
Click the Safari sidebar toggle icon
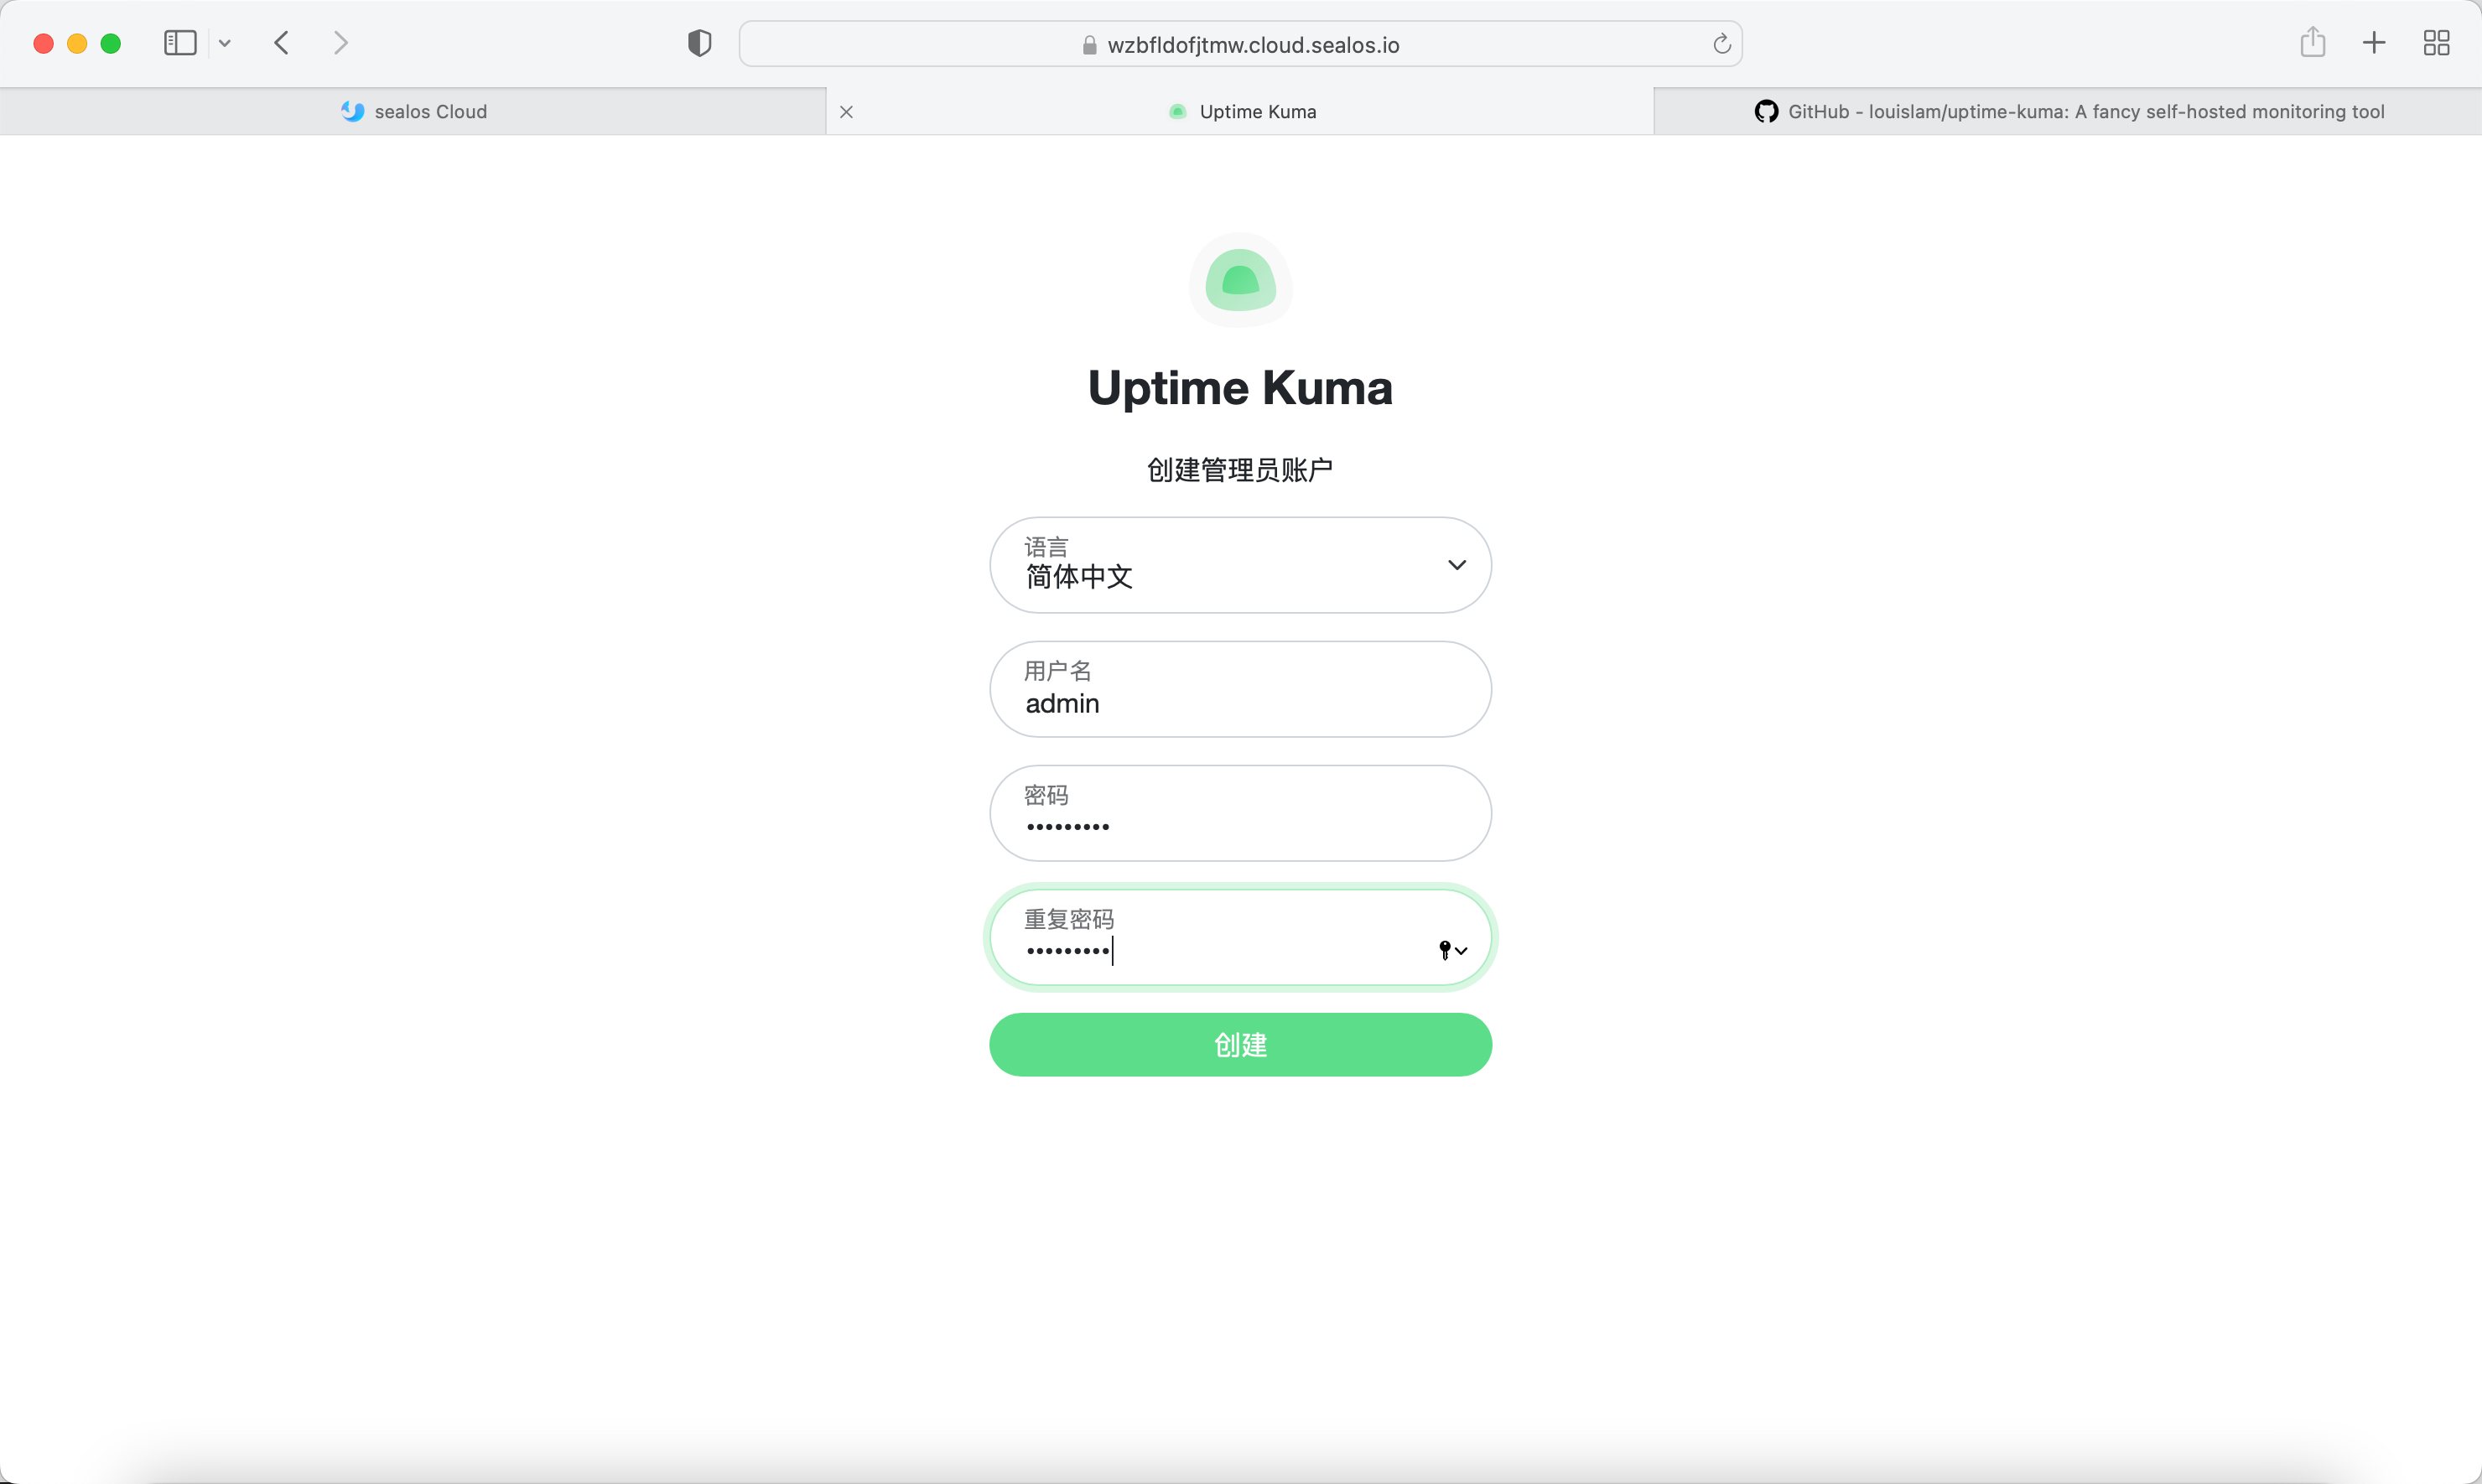click(180, 43)
